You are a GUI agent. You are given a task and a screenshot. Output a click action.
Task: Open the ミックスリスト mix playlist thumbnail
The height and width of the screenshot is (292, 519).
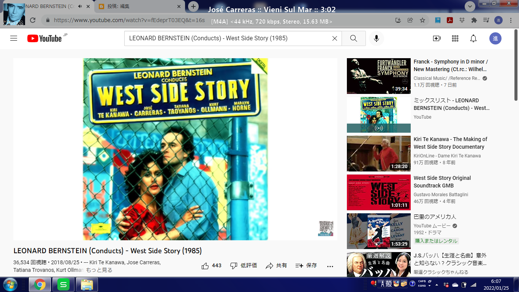point(379,115)
